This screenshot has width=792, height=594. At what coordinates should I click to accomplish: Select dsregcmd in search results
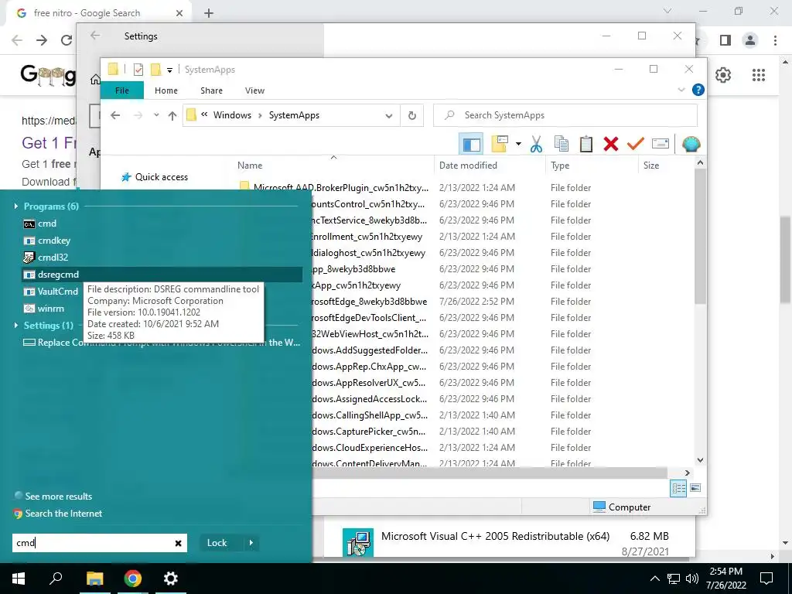(162, 275)
